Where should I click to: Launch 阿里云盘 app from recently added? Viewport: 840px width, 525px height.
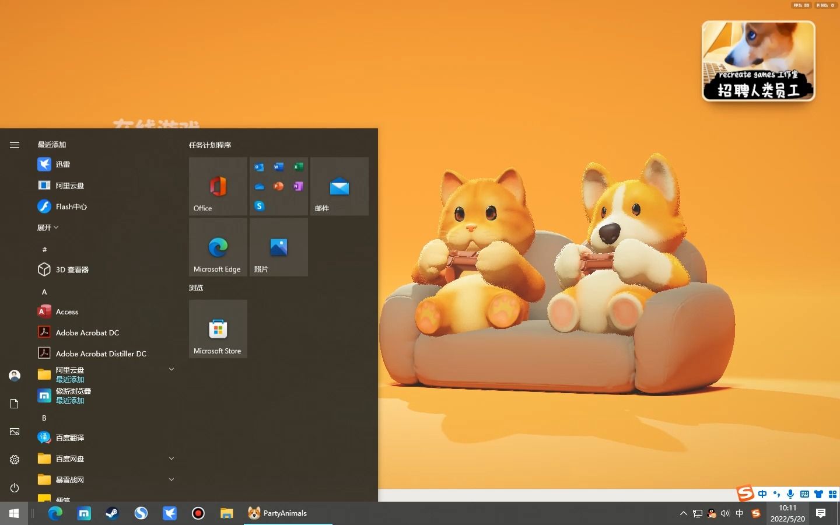tap(106, 185)
